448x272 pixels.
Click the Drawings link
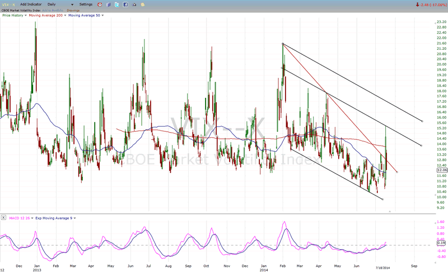click(73, 10)
